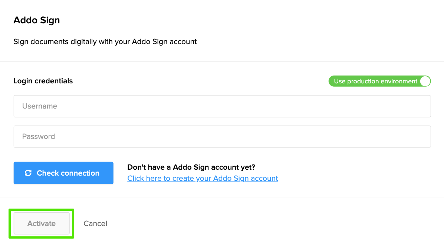The height and width of the screenshot is (246, 444).
Task: Select Cancel to dismiss changes
Action: click(95, 223)
